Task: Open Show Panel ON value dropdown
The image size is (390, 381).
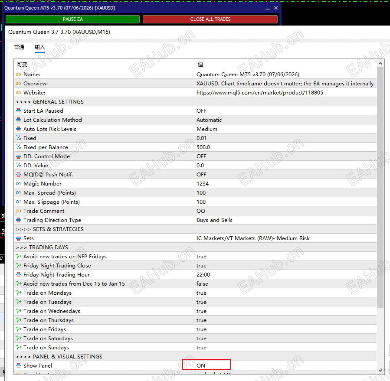Action: (x=286, y=365)
